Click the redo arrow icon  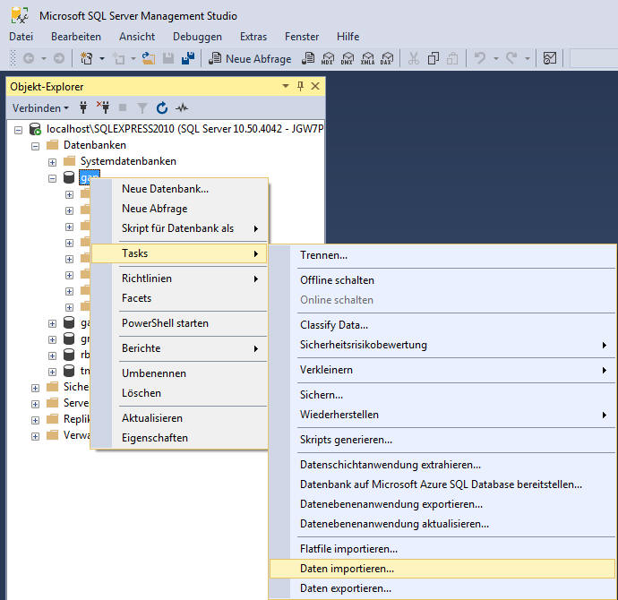pos(511,58)
